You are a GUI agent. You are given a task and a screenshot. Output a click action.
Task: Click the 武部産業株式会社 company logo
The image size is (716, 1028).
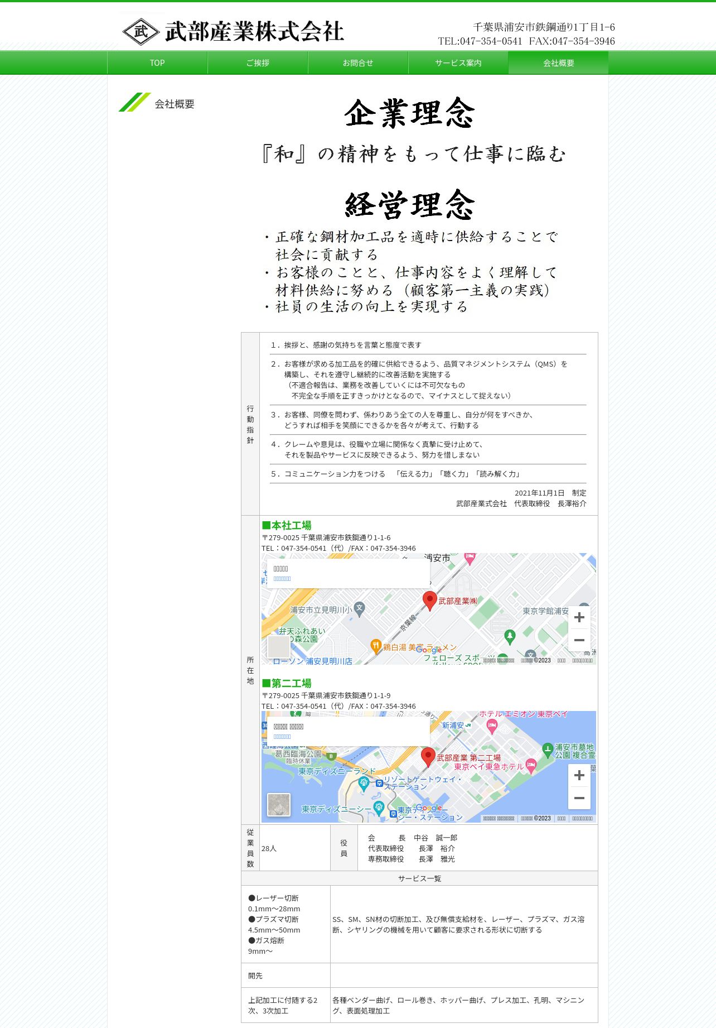pyautogui.click(x=233, y=31)
